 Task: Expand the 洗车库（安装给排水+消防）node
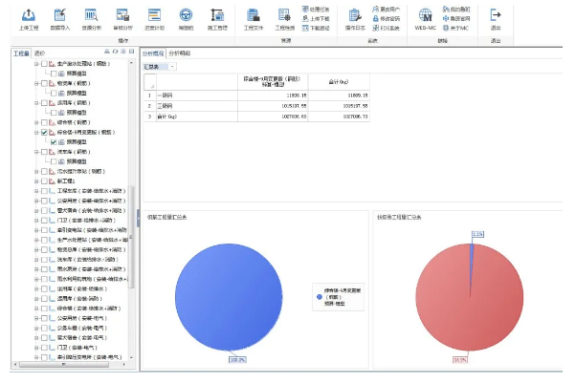pos(36,260)
